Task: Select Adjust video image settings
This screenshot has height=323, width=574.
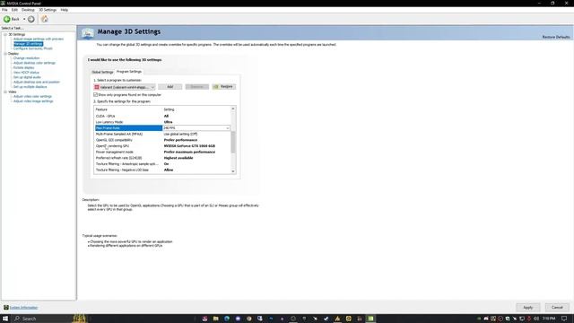Action: click(33, 101)
